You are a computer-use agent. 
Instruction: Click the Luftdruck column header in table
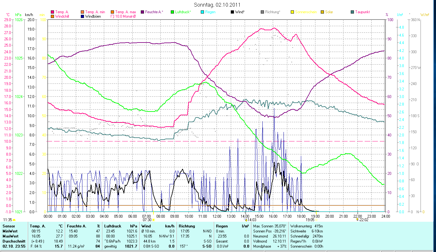tap(113, 226)
